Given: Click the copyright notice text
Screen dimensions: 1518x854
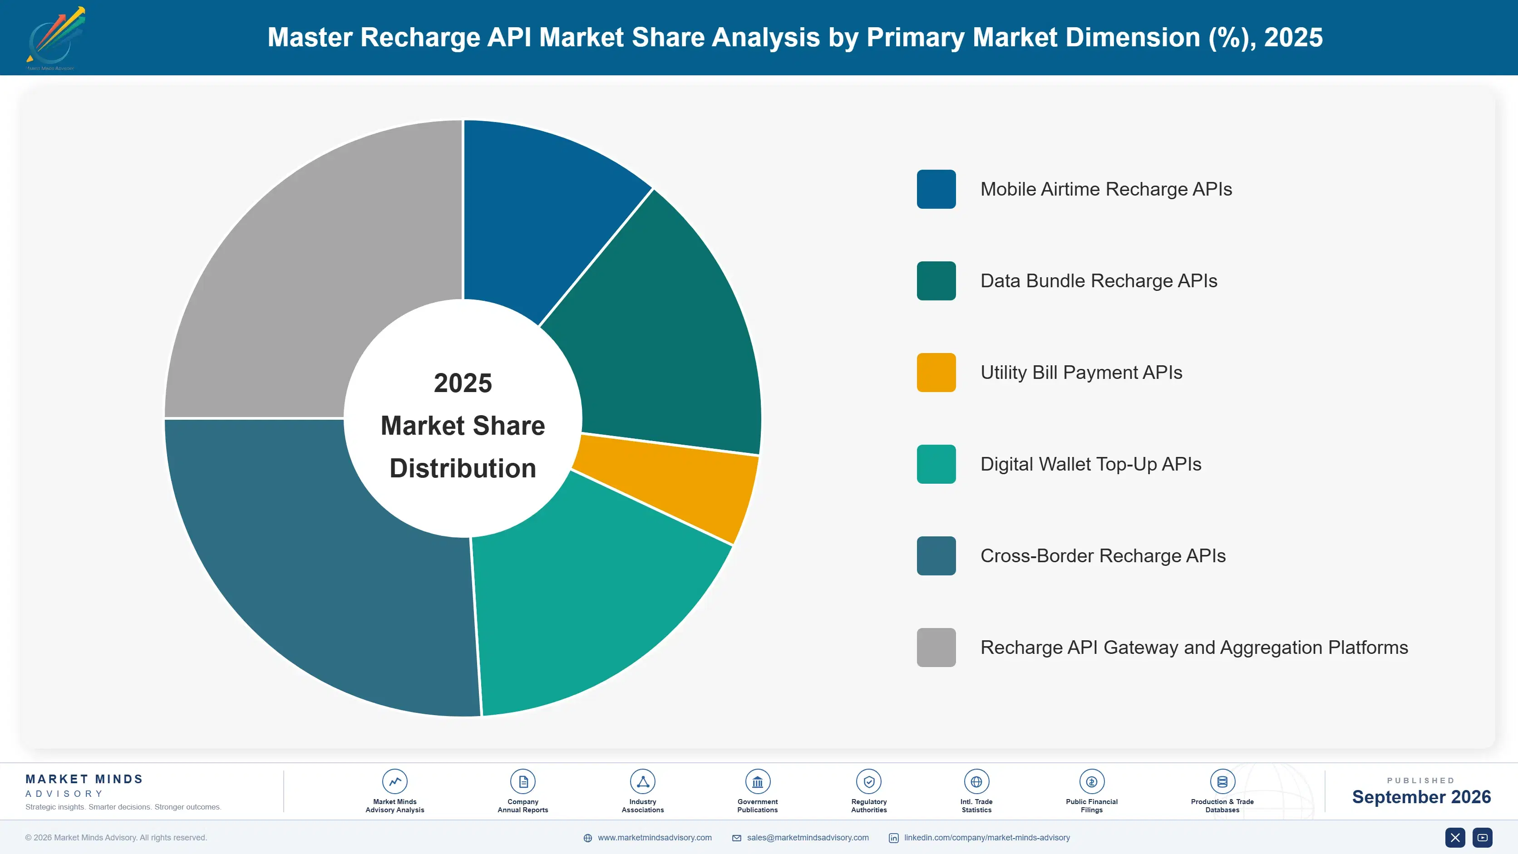Looking at the screenshot, I should [116, 838].
